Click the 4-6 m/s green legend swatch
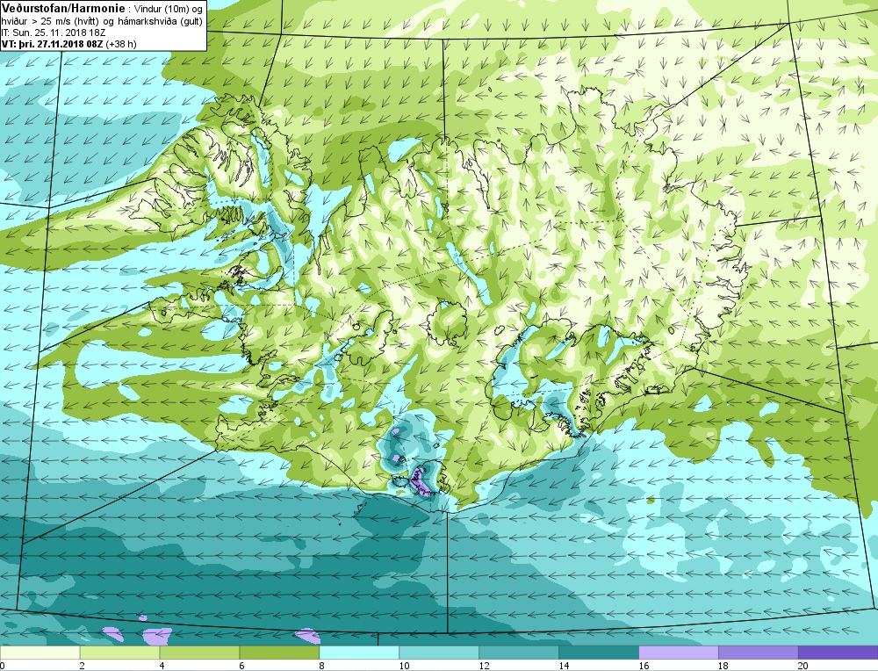Image resolution: width=878 pixels, height=671 pixels. [199, 653]
